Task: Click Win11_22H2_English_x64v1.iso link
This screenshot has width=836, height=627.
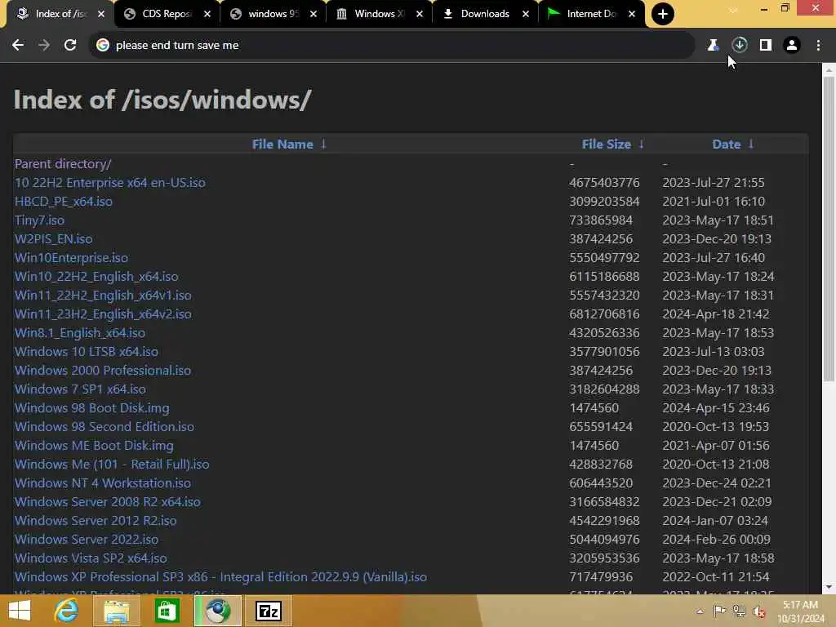Action: (103, 295)
